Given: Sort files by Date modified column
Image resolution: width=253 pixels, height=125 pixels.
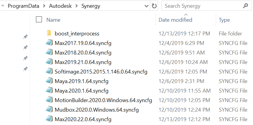Looking at the screenshot, I should [x=175, y=20].
